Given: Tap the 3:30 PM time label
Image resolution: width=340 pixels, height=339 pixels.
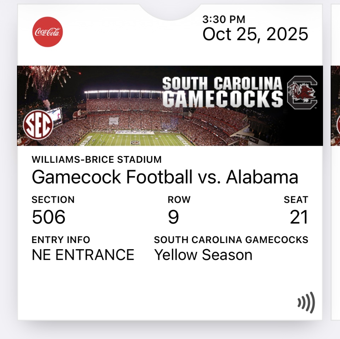Looking at the screenshot, I should coord(224,19).
